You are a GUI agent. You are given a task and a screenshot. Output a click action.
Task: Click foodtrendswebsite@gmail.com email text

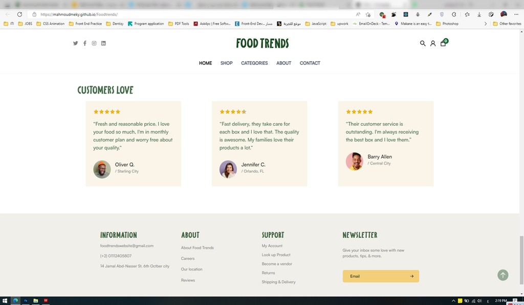[127, 246]
